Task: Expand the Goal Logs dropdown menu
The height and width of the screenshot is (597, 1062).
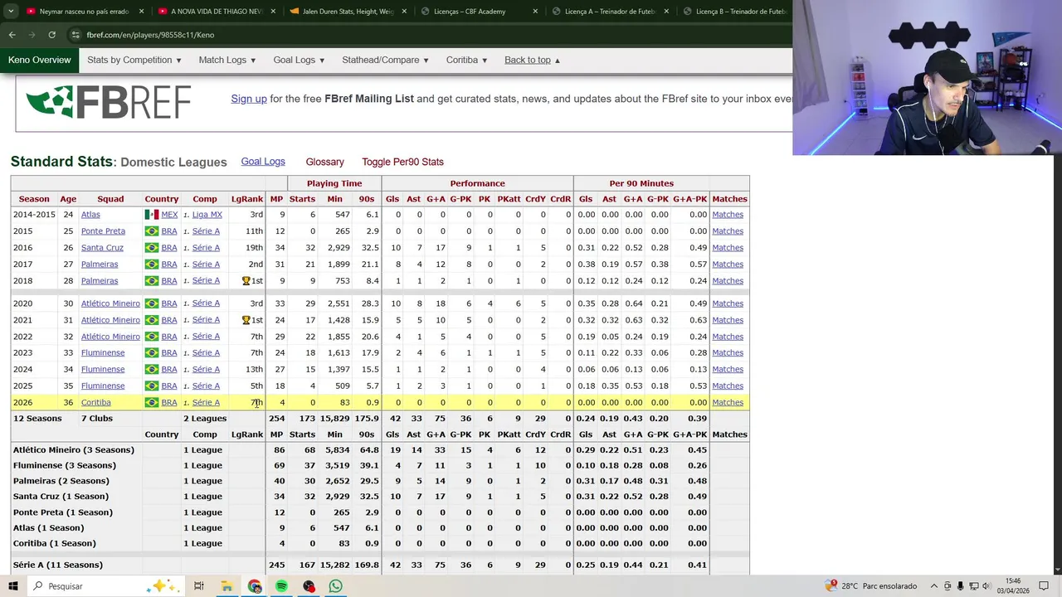Action: pyautogui.click(x=299, y=60)
